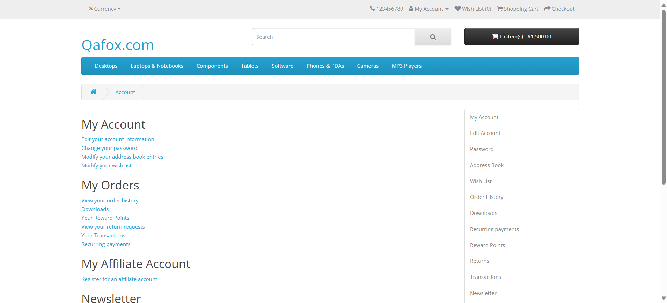The image size is (667, 303).
Task: Click Edit your account information
Action: coord(118,139)
